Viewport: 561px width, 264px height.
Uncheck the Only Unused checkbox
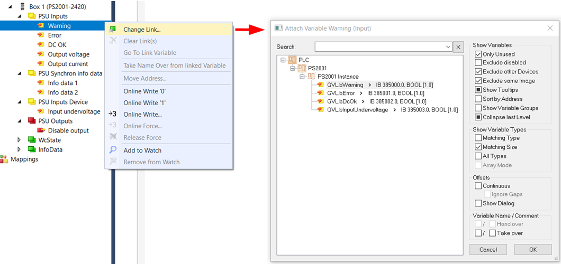(478, 54)
